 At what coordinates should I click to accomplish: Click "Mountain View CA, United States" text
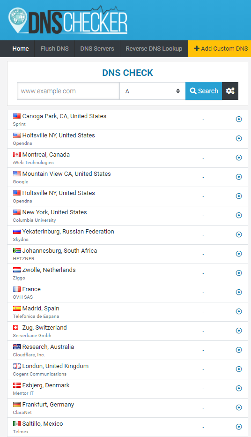click(x=66, y=174)
